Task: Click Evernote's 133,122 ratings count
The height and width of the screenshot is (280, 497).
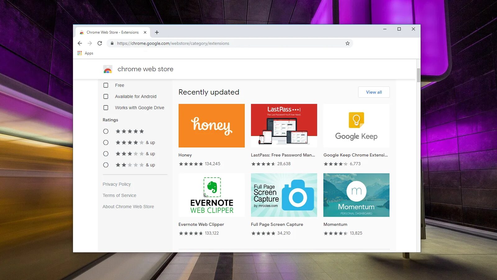Action: pyautogui.click(x=212, y=233)
